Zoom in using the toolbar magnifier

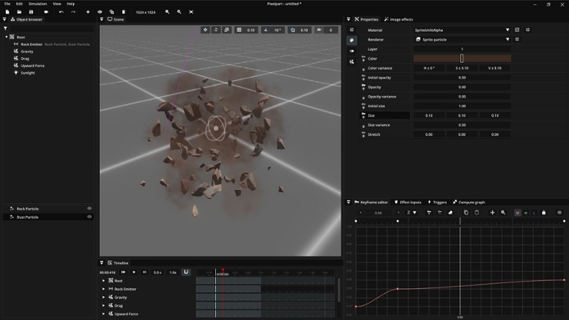point(167,12)
